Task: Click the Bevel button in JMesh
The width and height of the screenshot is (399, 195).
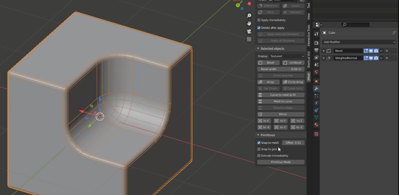Action: (269, 63)
